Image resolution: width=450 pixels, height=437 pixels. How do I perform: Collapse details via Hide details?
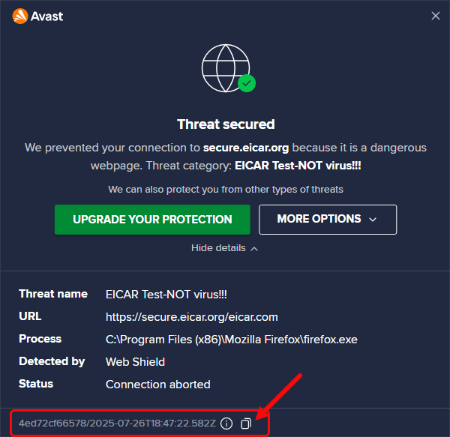[225, 248]
